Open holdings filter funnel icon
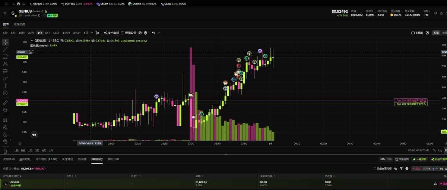The width and height of the screenshot is (447, 190). [x=401, y=168]
